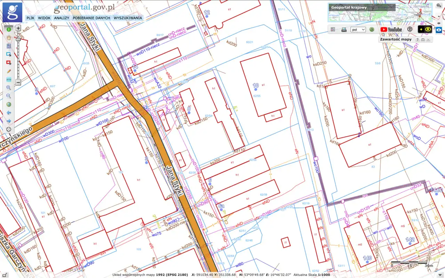The height and width of the screenshot is (278, 445).
Task: Select the hand pan tool
Action: pos(9,38)
